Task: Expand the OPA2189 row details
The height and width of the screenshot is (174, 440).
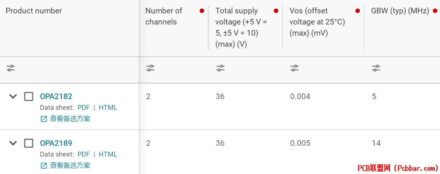Action: pos(13,143)
